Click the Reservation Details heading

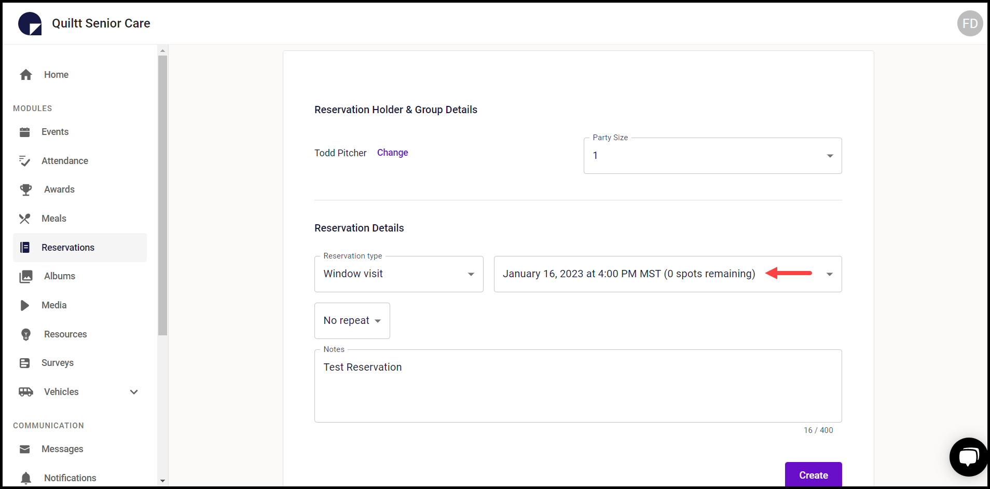coord(359,228)
